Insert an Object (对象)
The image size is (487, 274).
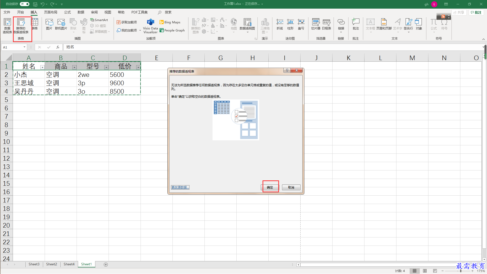pyautogui.click(x=419, y=24)
